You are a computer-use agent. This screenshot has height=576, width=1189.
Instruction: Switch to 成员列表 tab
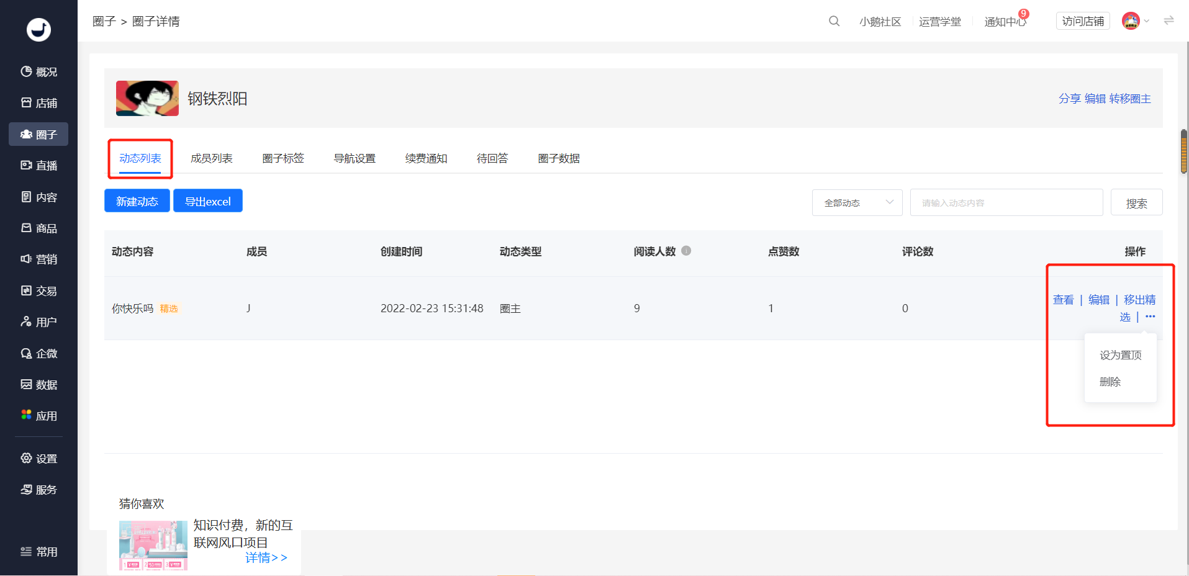tap(212, 158)
